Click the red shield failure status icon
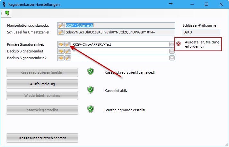Image resolution: width=229 pixels, height=147 pixels. coord(179,44)
